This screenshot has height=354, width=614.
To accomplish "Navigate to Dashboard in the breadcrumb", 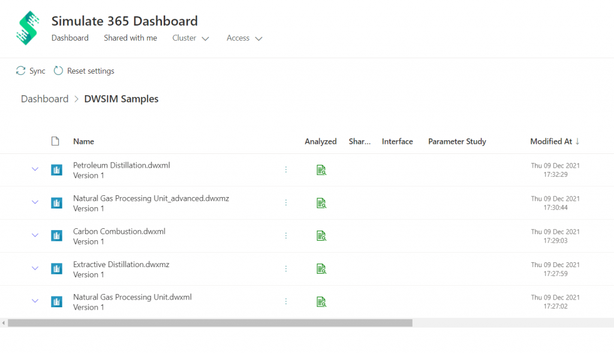I will point(44,99).
